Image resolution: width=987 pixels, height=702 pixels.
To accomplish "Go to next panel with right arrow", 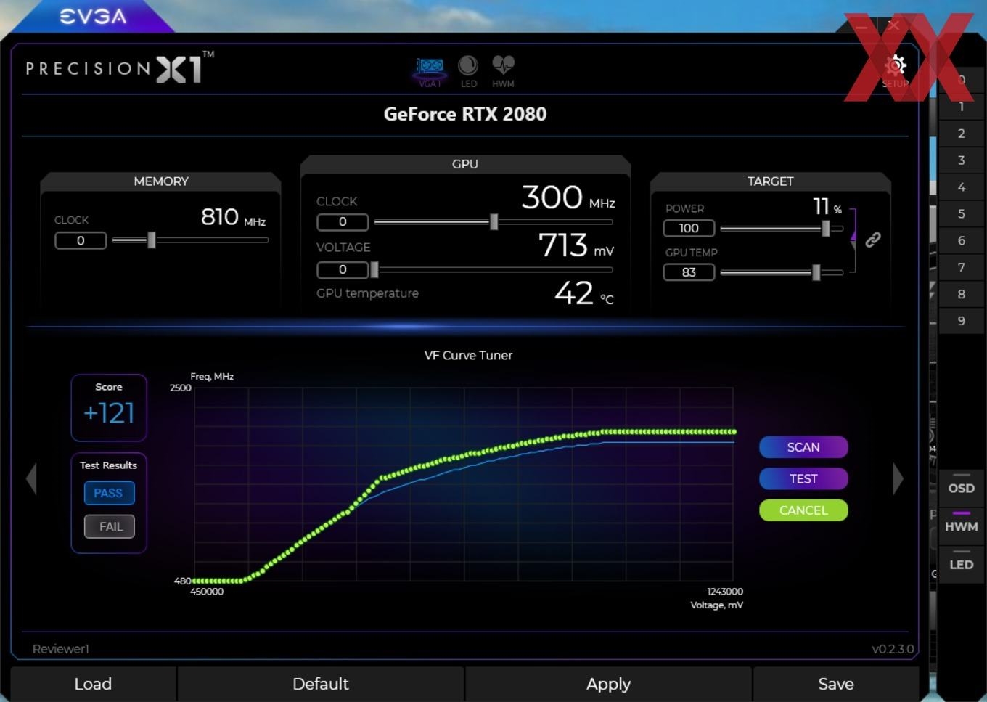I will coord(898,479).
